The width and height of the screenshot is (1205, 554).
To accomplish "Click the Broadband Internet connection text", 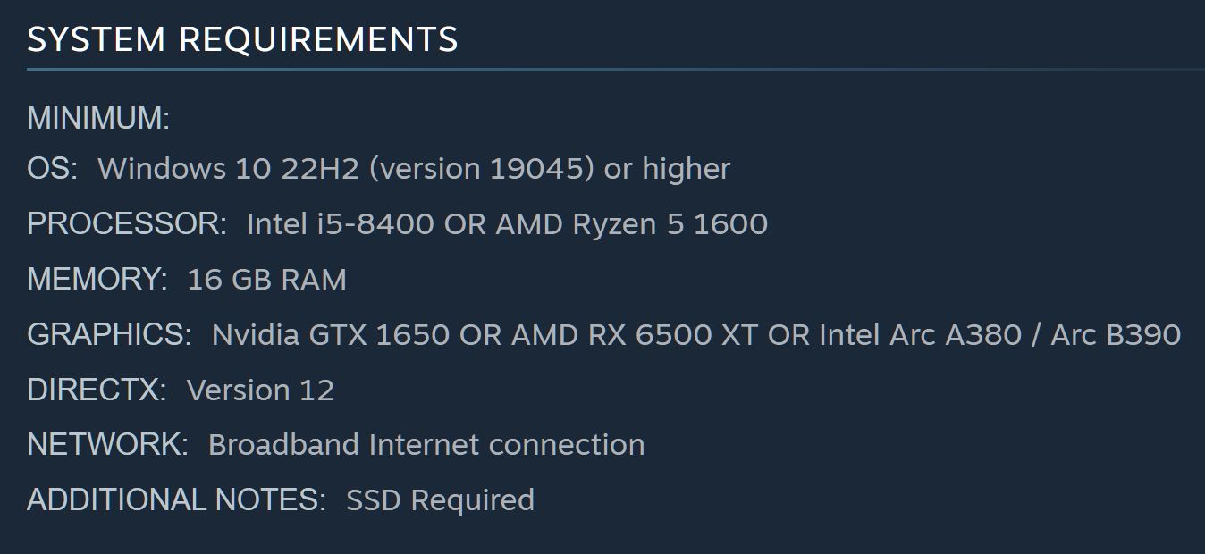I will coord(426,445).
